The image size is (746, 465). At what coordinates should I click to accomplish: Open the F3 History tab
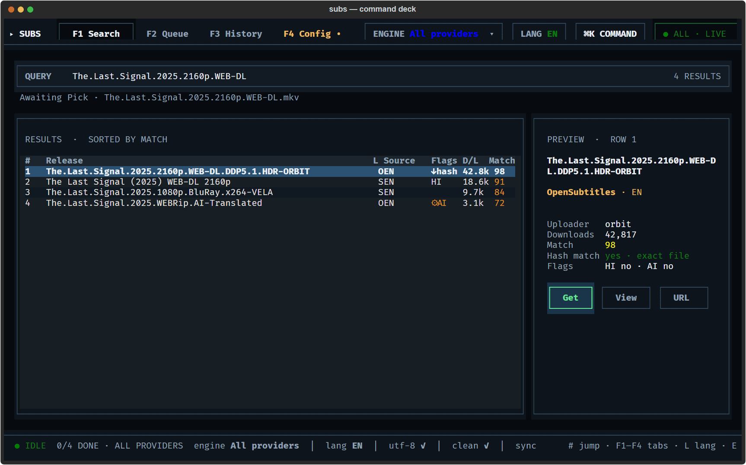coord(236,34)
